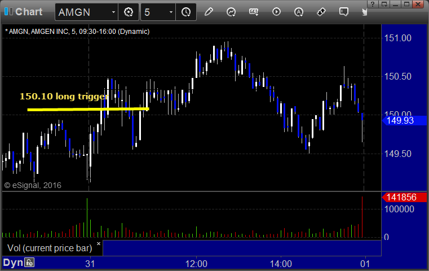Viewport: 429px width, 271px height.
Task: Click the AMGN, AMGEN INC chart title text
Action: (x=77, y=32)
